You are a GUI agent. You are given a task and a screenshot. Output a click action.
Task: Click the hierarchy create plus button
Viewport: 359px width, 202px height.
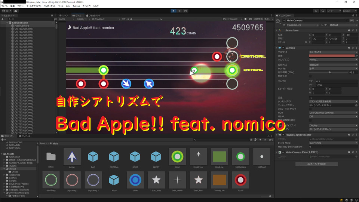tap(3, 19)
